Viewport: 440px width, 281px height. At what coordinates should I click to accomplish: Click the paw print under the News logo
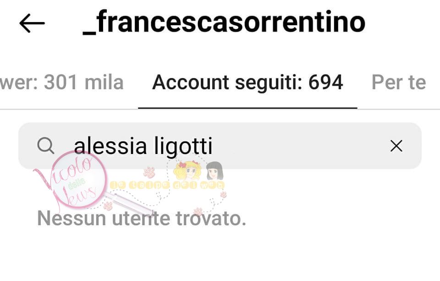point(108,206)
